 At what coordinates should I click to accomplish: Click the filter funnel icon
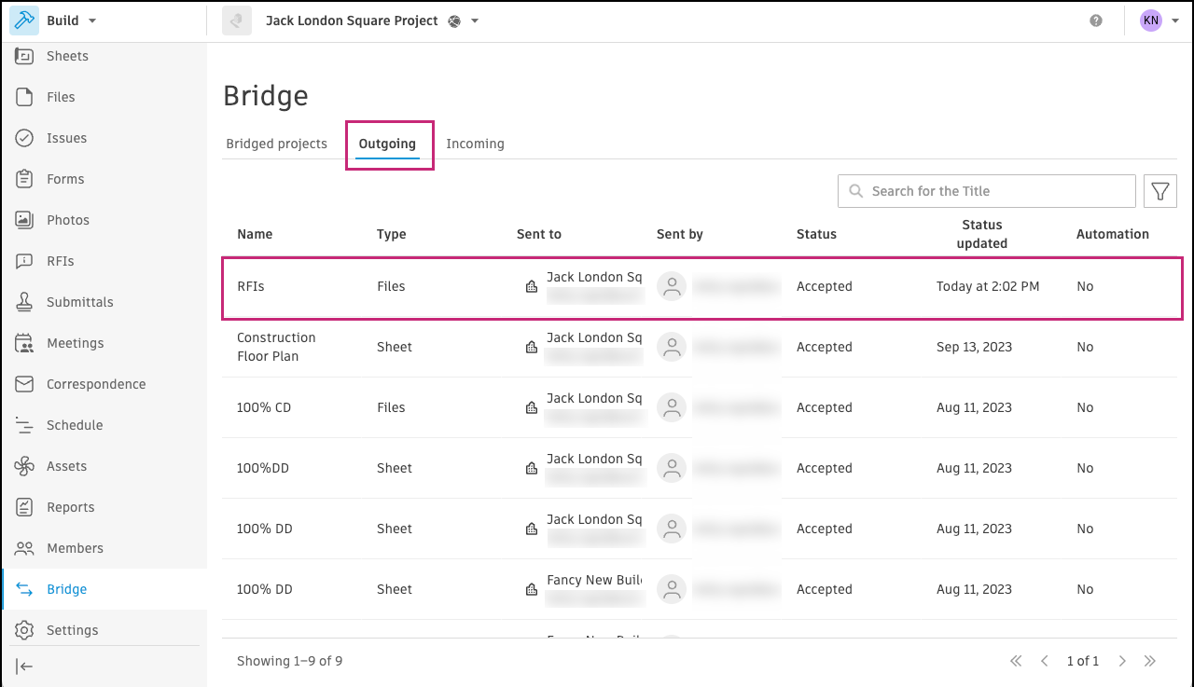(1159, 191)
